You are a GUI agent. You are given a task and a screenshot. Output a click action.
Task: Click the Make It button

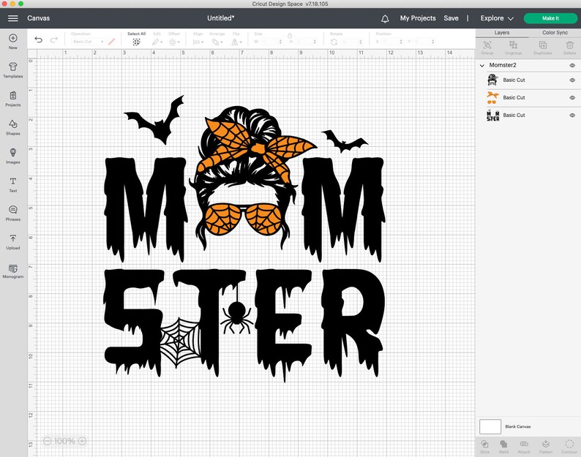coord(550,18)
